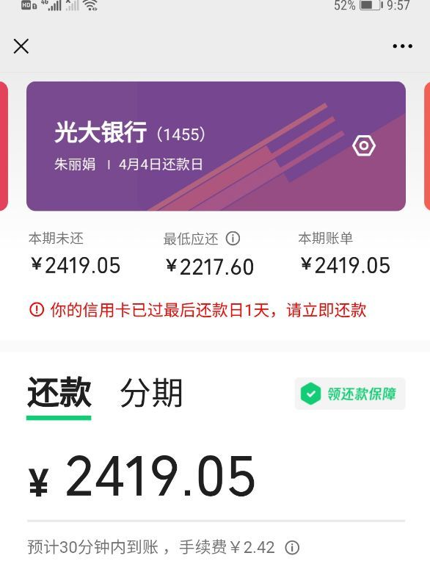Tap info icon beside 最低应还
Screen dimensions: 430x575
point(233,239)
